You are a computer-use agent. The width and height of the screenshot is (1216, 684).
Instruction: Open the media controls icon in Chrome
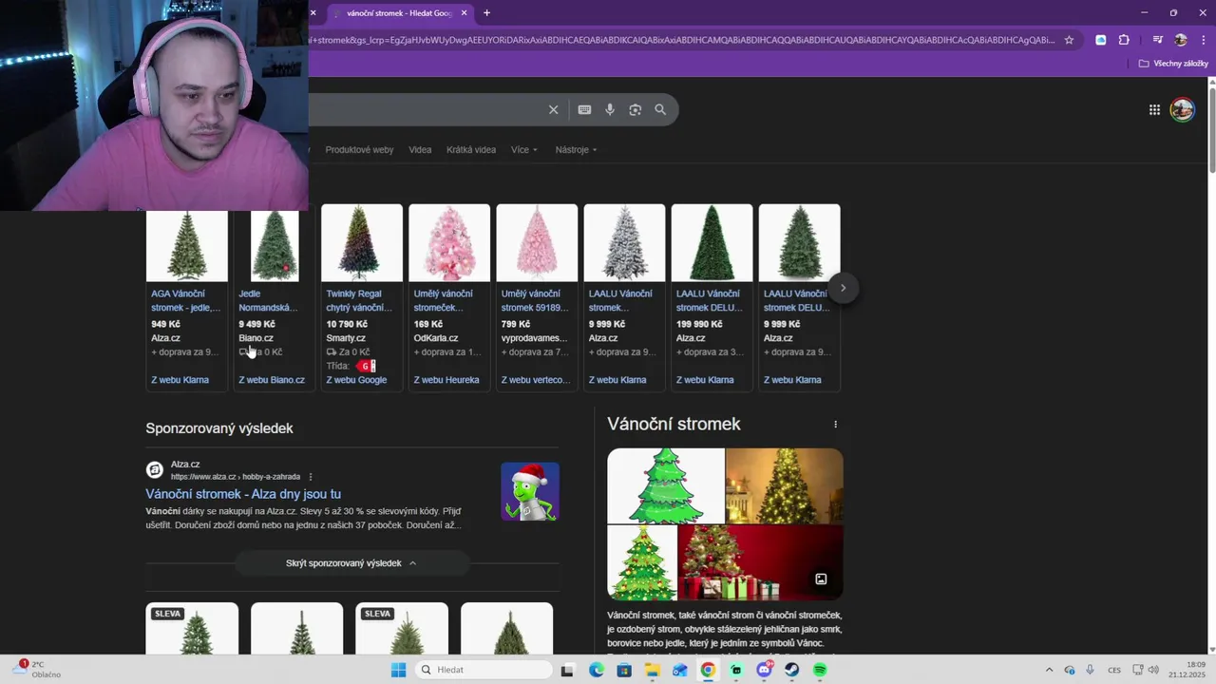tap(1157, 40)
